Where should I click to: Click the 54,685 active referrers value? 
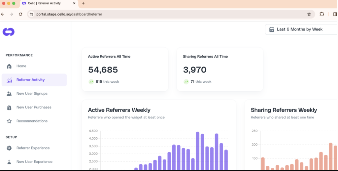[103, 70]
